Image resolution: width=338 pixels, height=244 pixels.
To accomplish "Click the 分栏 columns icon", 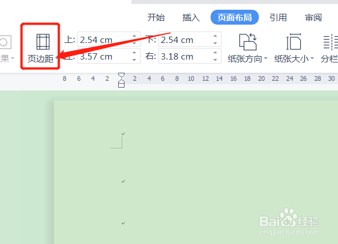I will [x=331, y=42].
